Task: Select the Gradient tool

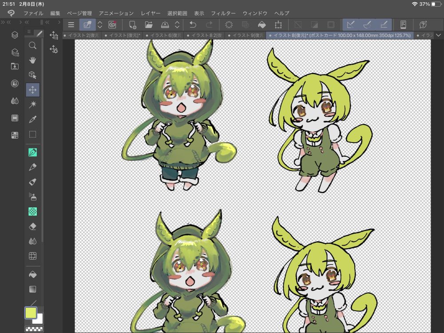Action: [32, 289]
